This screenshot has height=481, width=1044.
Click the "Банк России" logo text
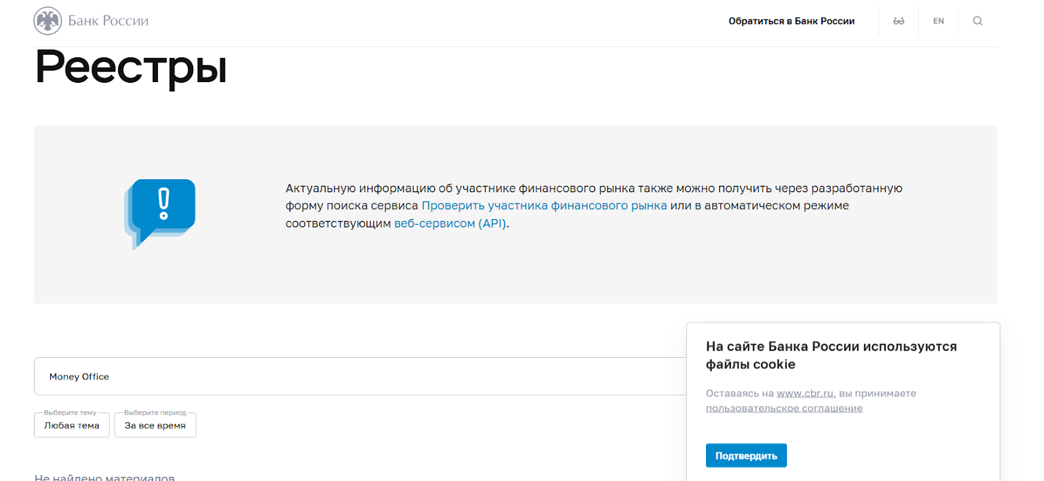click(x=108, y=21)
